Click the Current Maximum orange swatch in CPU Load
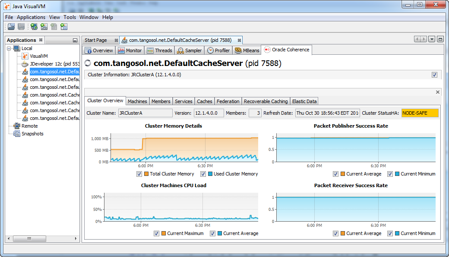The image size is (449, 257). pyautogui.click(x=164, y=233)
